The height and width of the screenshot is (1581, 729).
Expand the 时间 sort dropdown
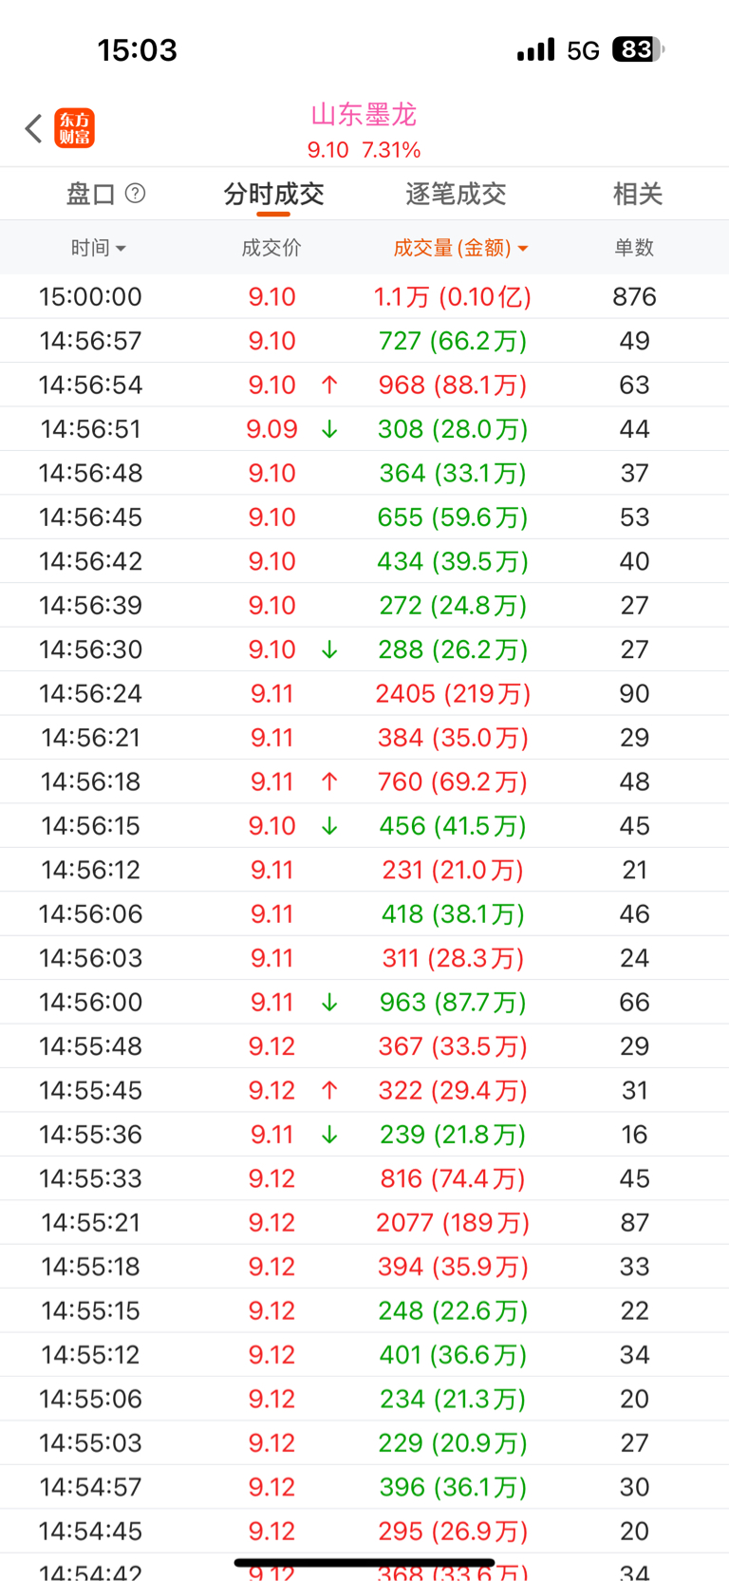(98, 248)
